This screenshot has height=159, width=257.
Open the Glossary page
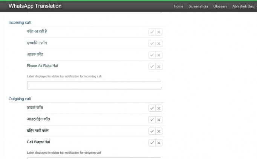pos(220,6)
